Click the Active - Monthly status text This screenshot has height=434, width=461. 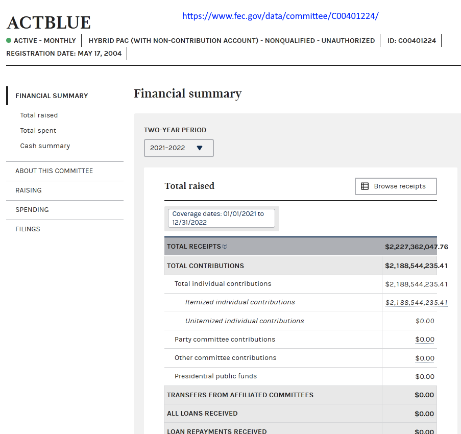[45, 40]
